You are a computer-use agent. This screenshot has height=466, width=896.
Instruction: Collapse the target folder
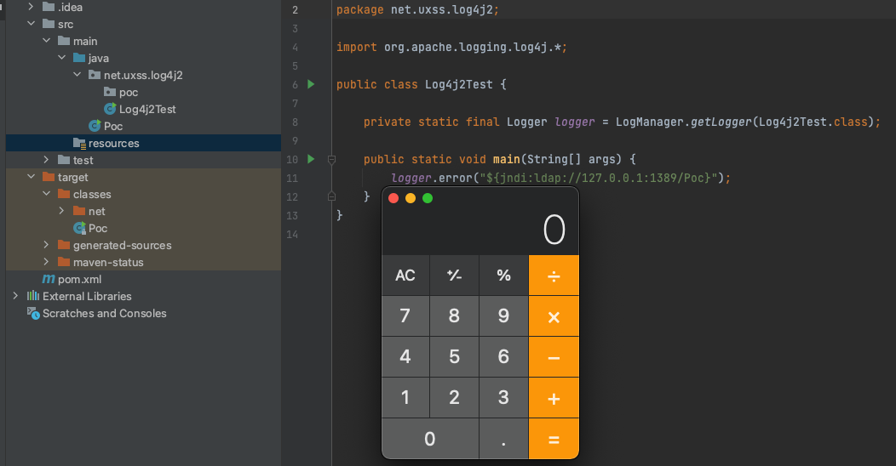tap(31, 177)
